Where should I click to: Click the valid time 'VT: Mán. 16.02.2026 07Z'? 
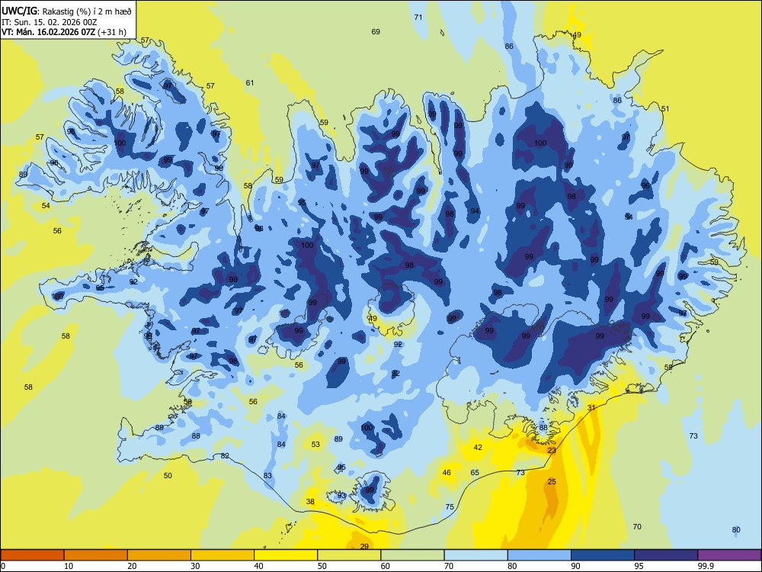(x=49, y=32)
